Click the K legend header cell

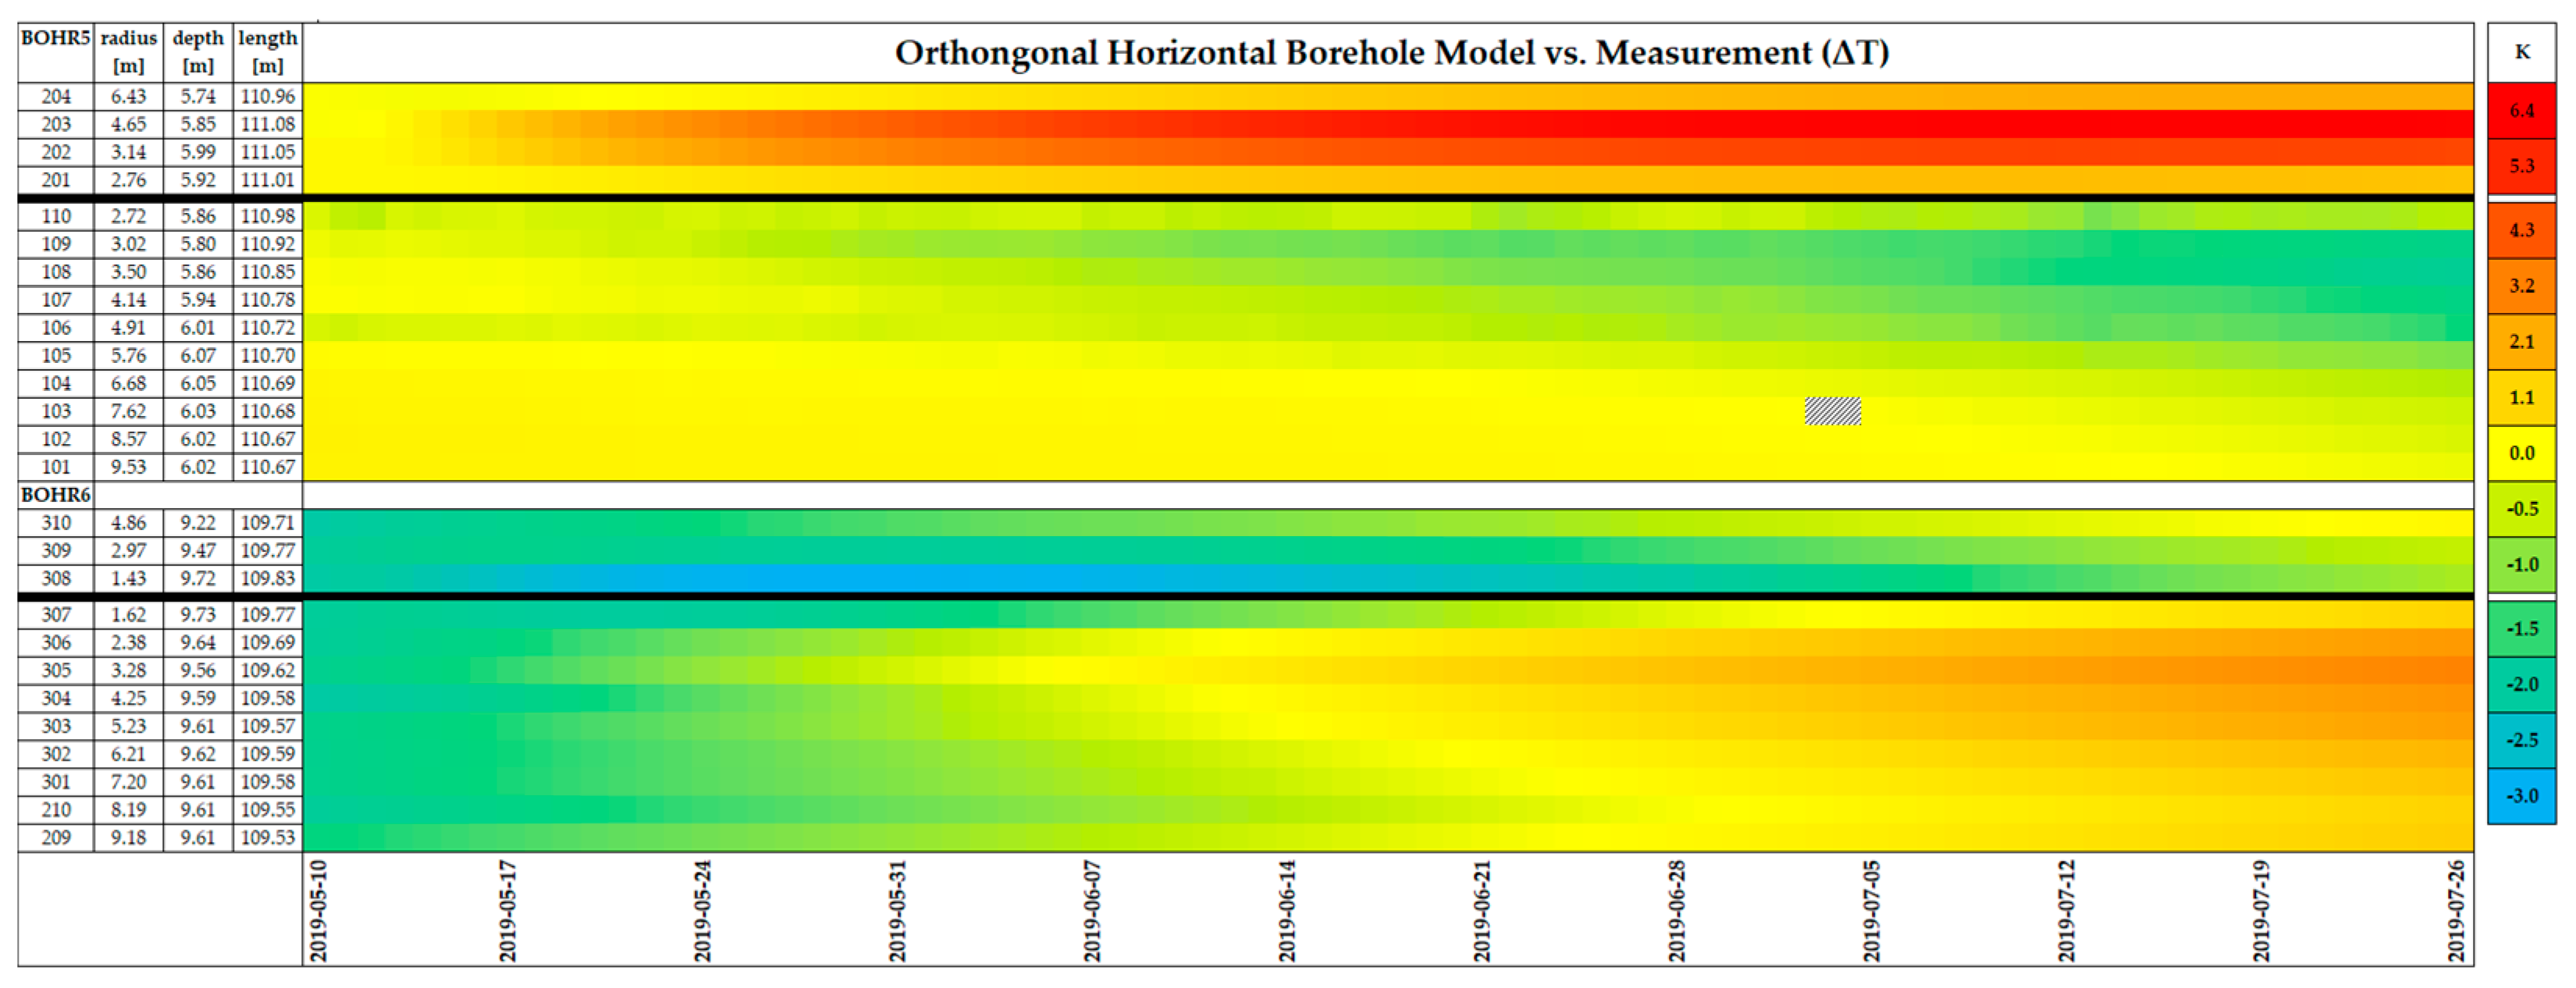coord(2521,52)
